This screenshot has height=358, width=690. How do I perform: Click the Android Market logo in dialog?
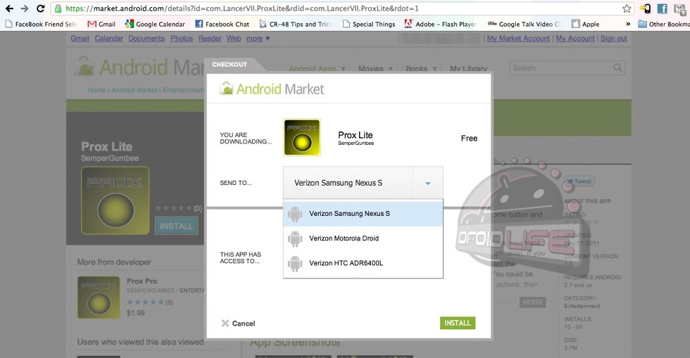[272, 89]
